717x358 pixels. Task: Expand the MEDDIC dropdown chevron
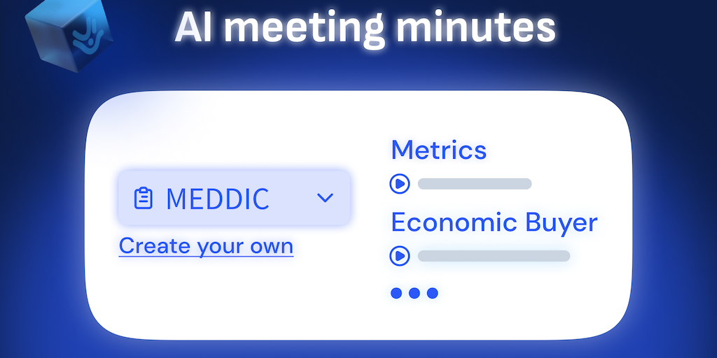(x=325, y=198)
